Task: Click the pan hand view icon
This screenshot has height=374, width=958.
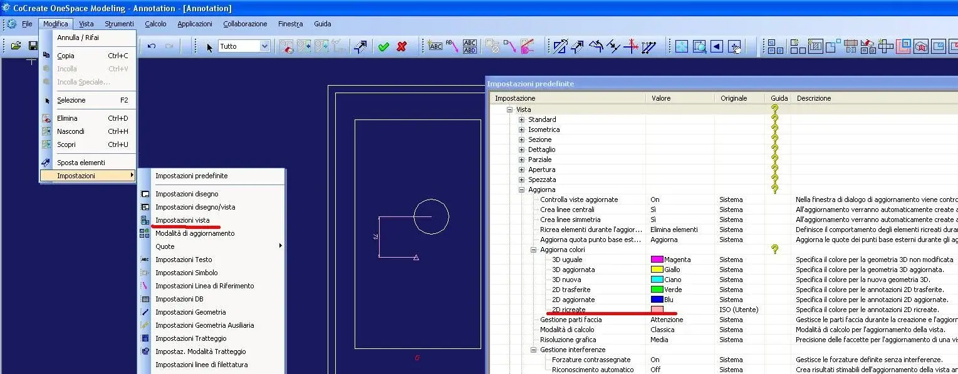Action: tap(734, 46)
